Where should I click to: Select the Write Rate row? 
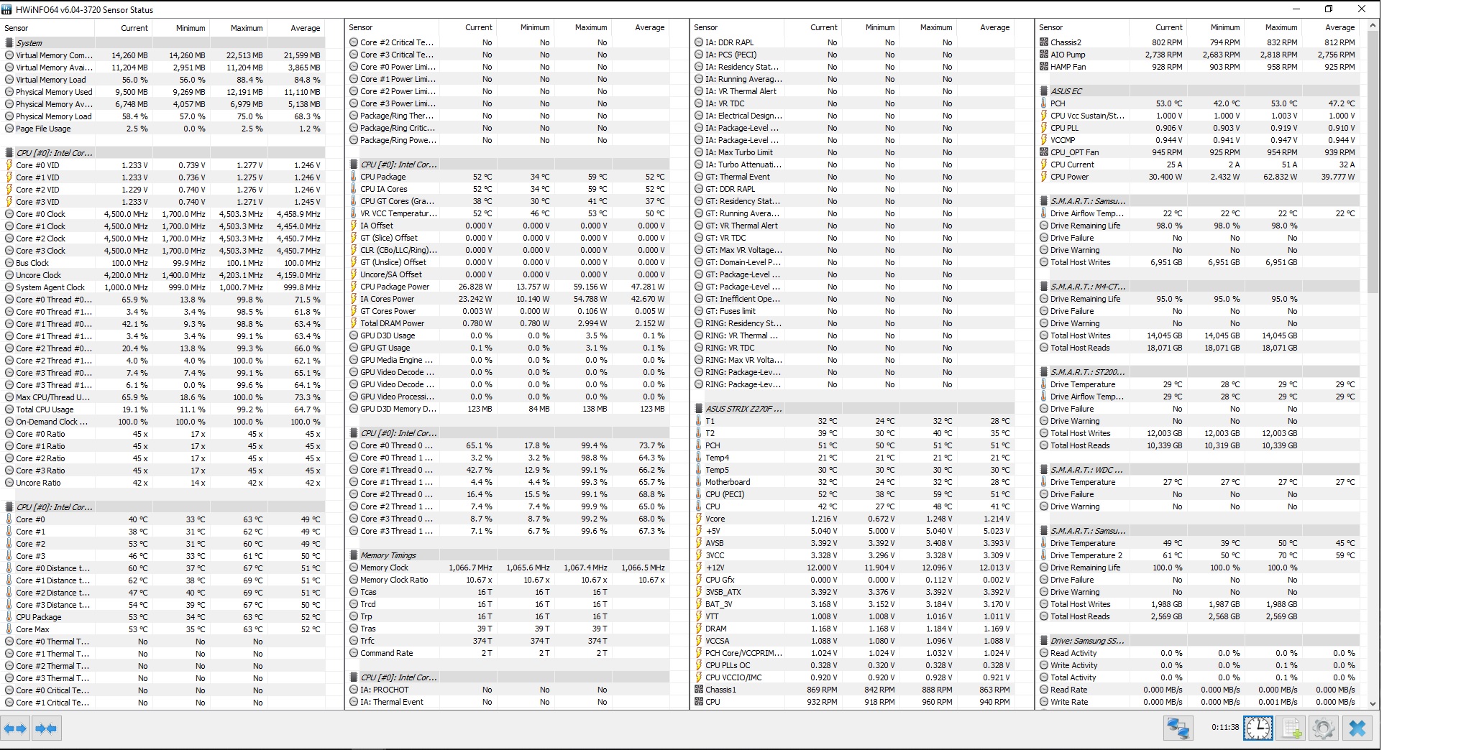click(x=1199, y=702)
